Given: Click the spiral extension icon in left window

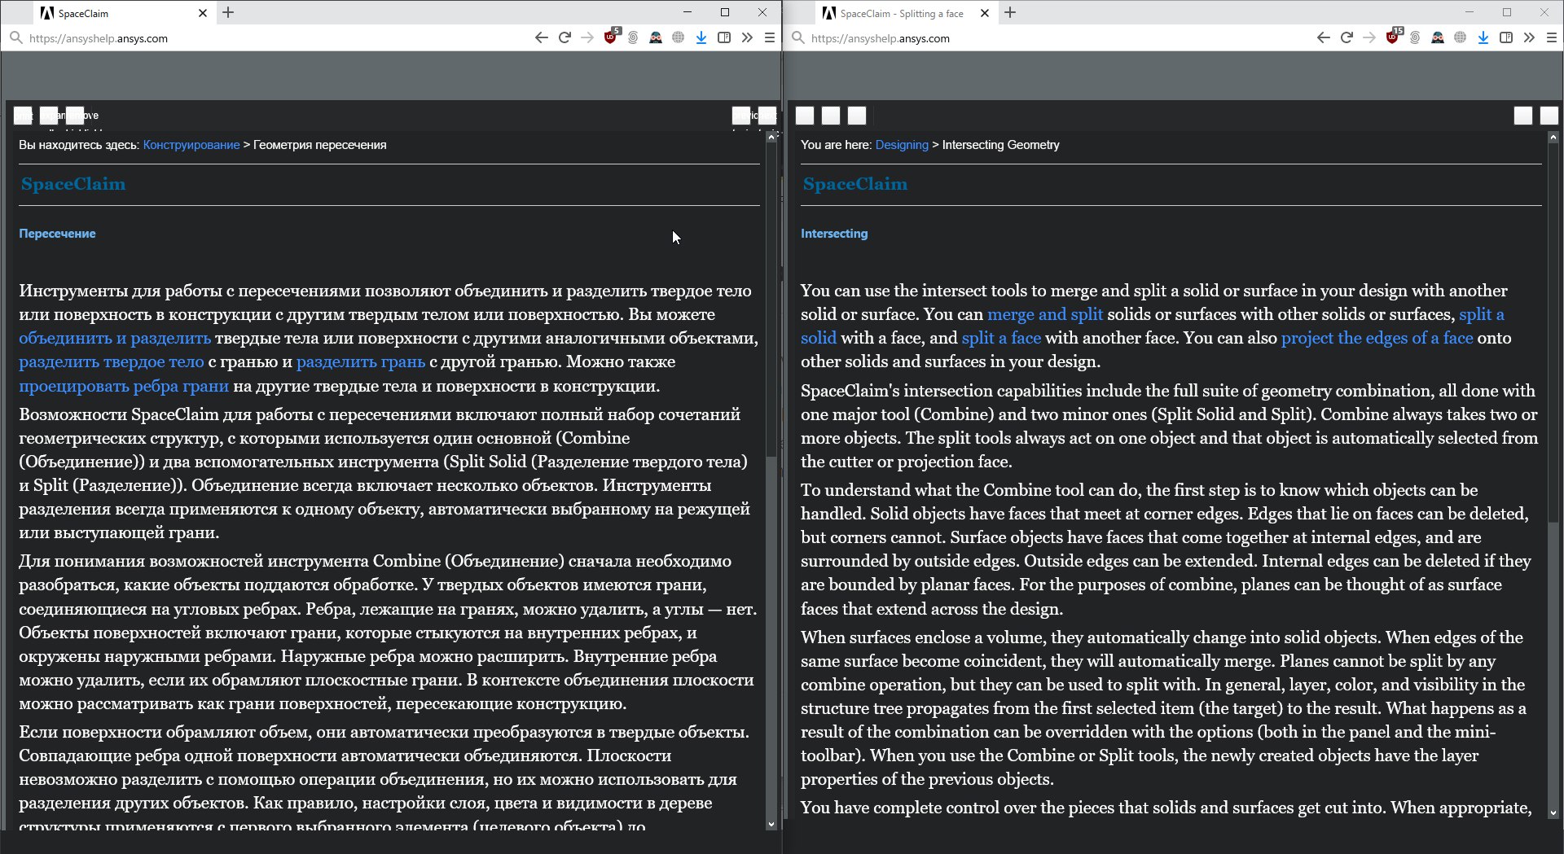Looking at the screenshot, I should (x=633, y=37).
